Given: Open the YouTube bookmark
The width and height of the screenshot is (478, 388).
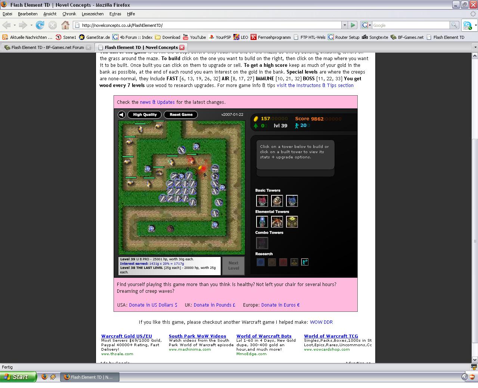Looking at the screenshot, I should point(194,37).
